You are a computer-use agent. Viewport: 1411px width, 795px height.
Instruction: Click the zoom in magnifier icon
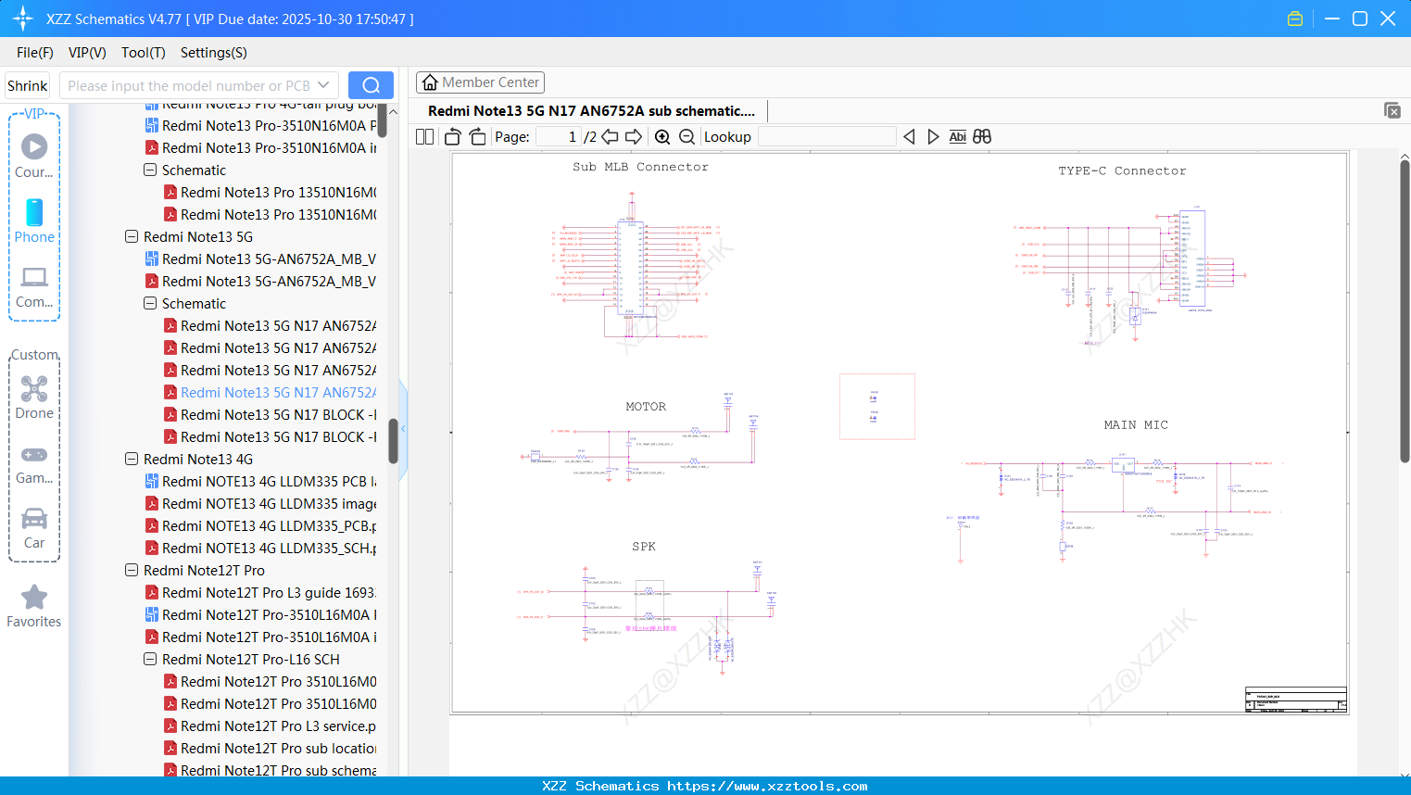tap(662, 137)
